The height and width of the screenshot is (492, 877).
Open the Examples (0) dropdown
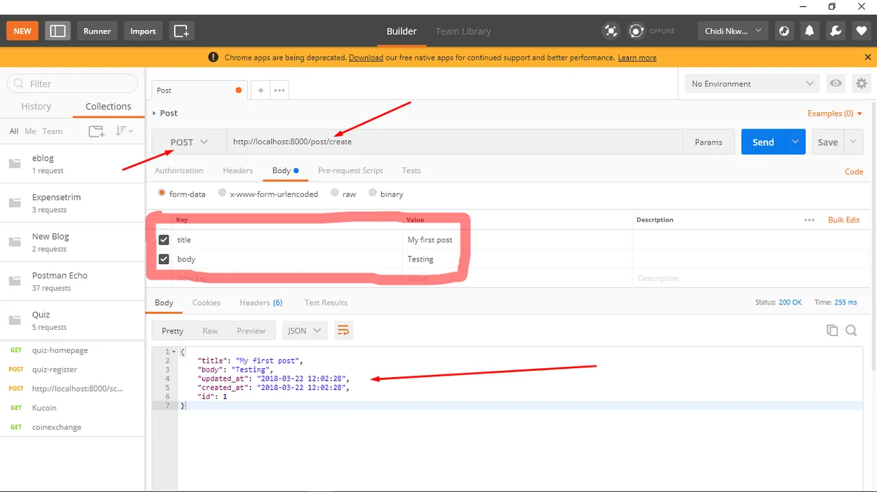[x=835, y=113]
